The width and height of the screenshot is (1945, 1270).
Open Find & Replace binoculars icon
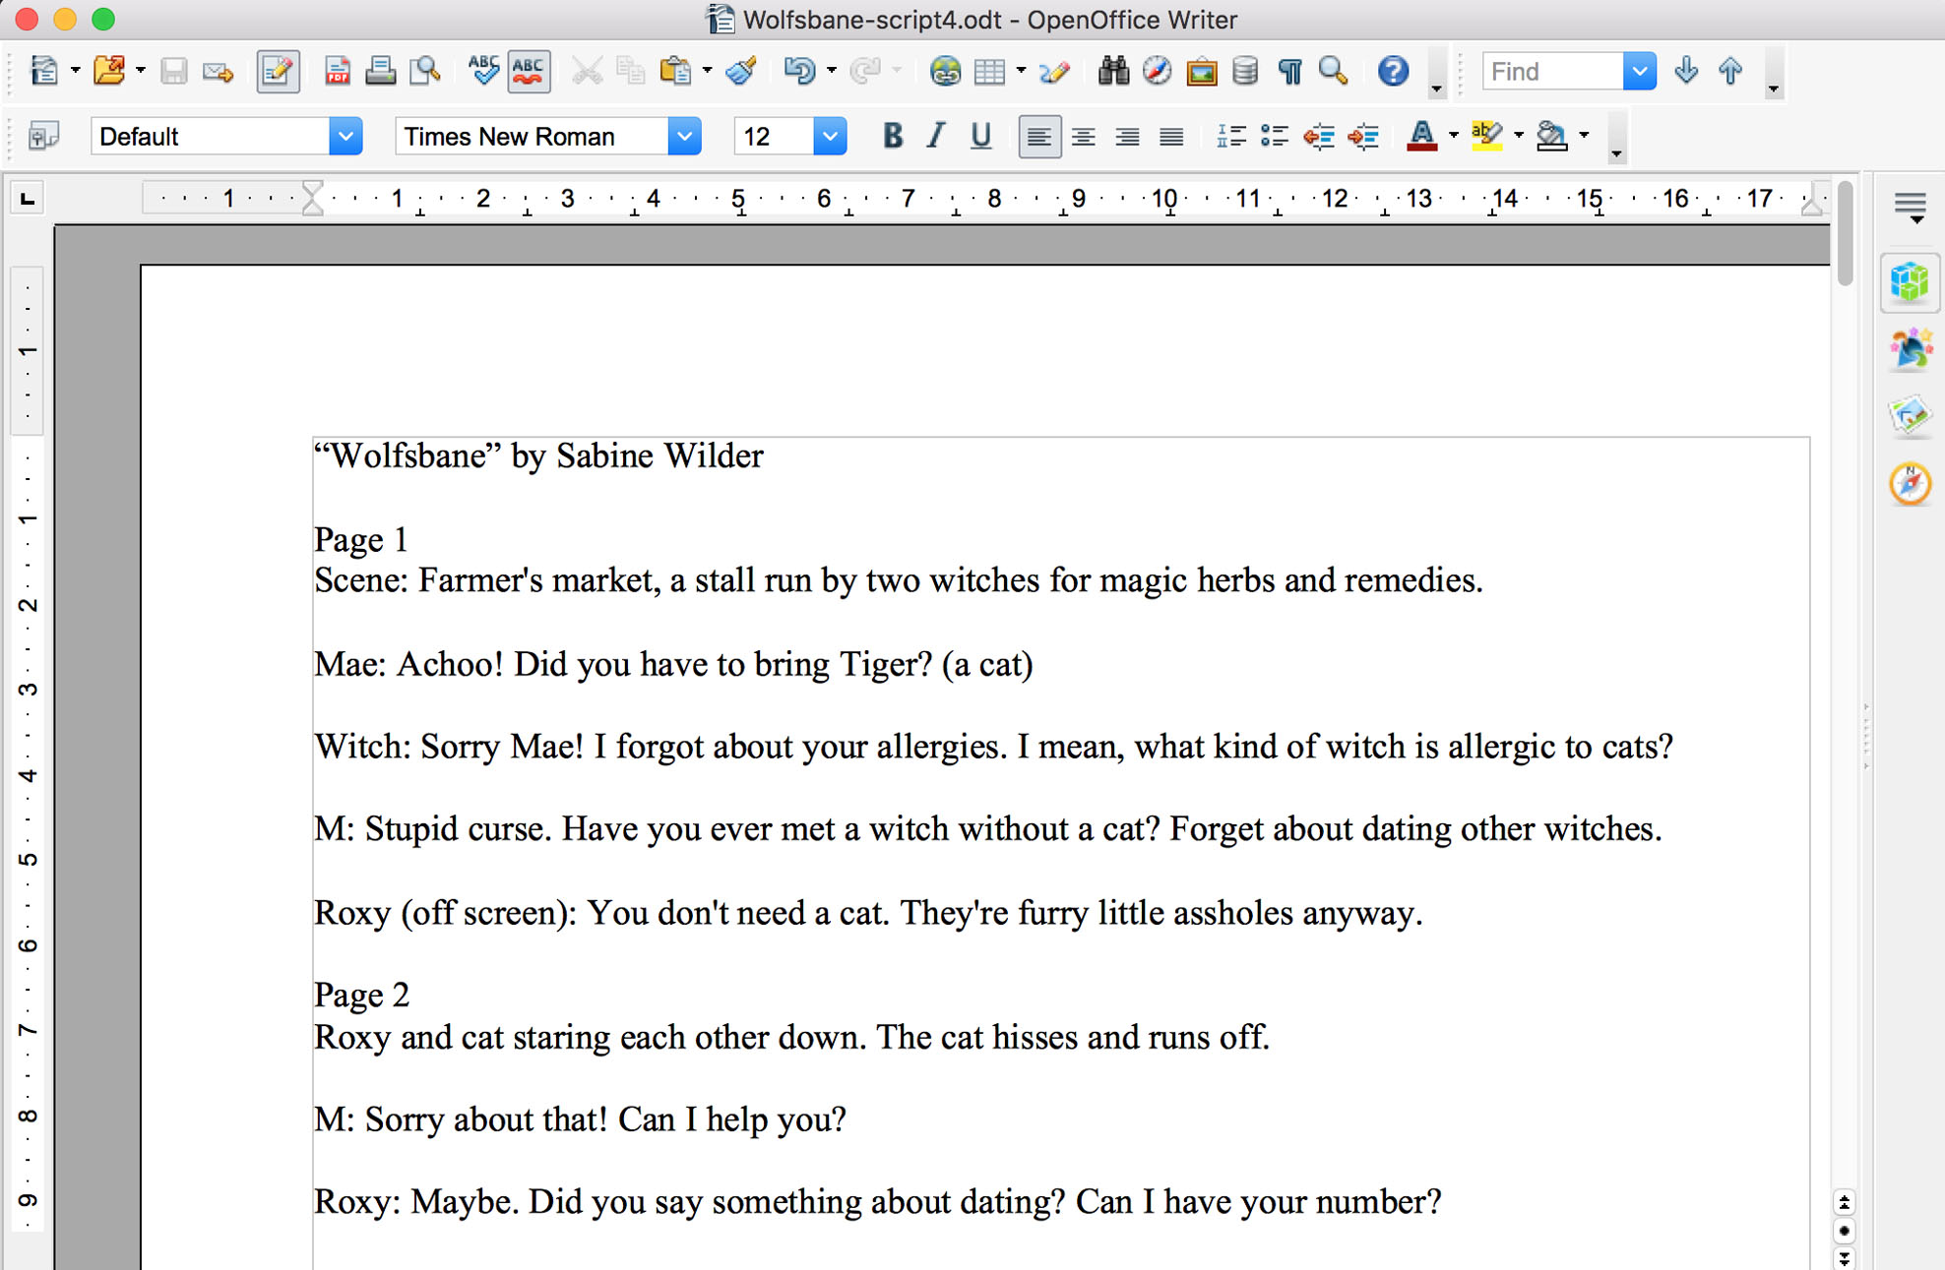[1113, 71]
